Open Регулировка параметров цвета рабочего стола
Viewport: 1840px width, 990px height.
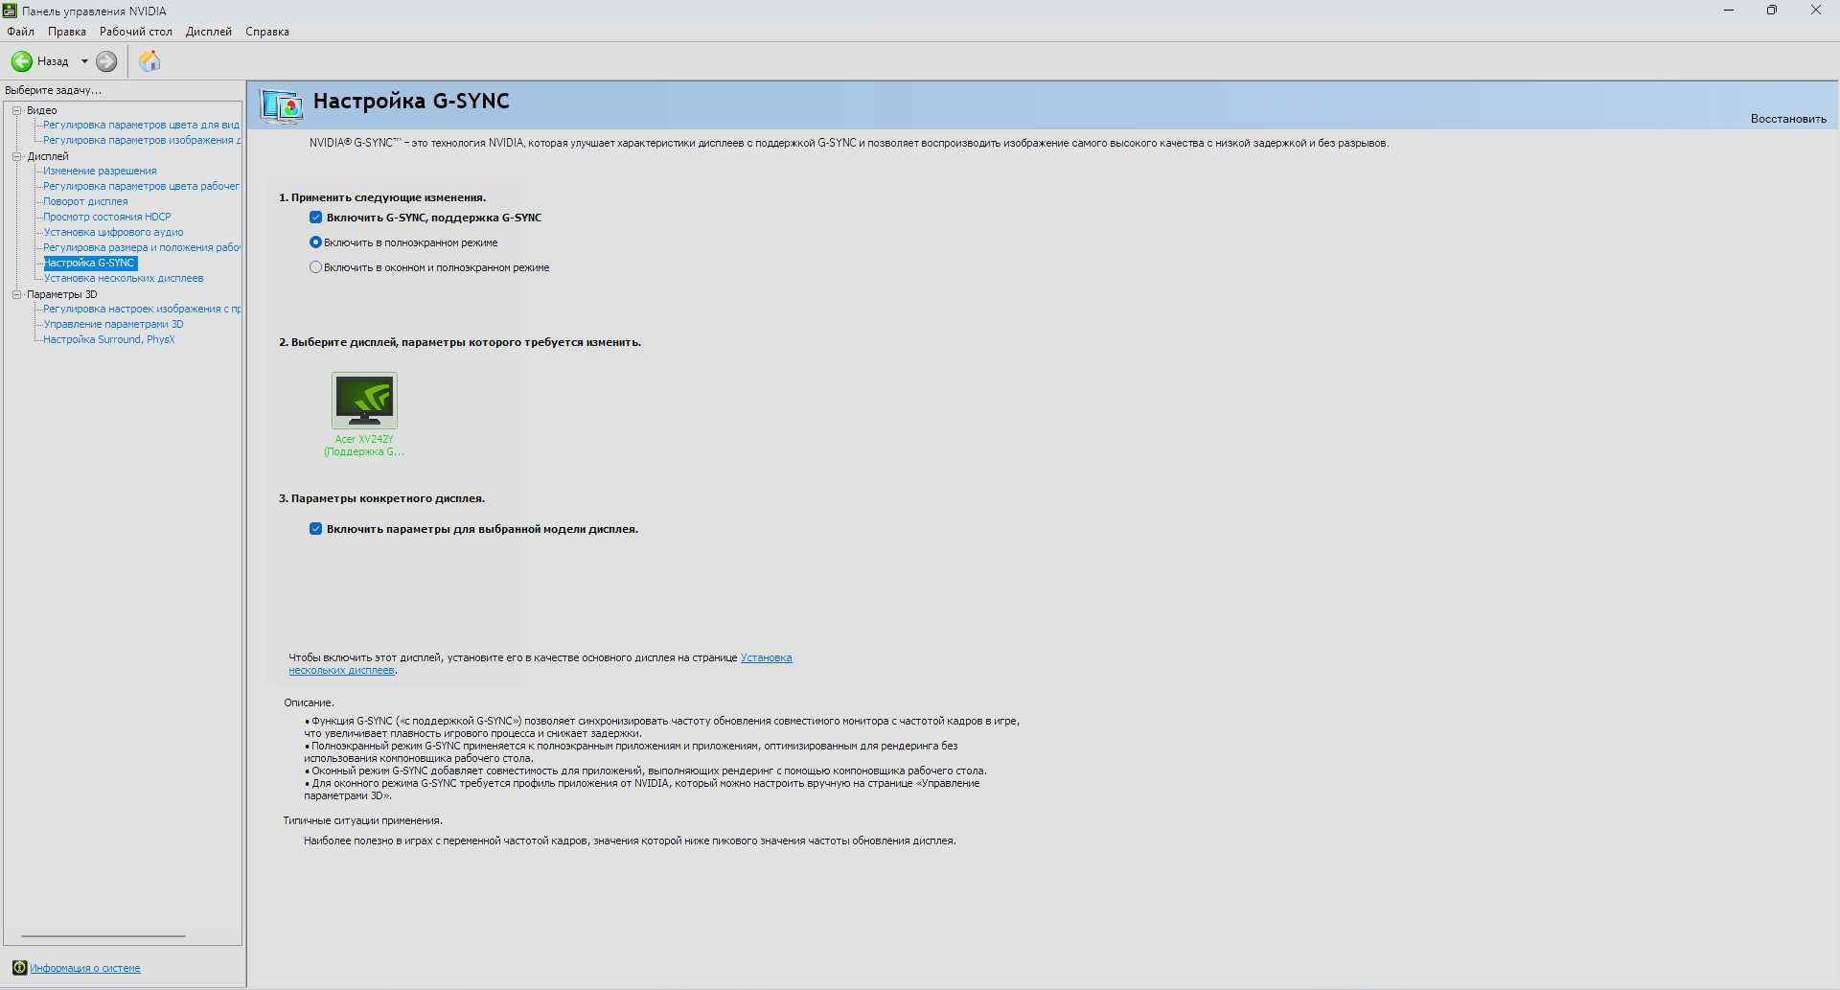pyautogui.click(x=141, y=186)
